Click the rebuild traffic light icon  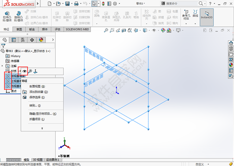[103, 4]
